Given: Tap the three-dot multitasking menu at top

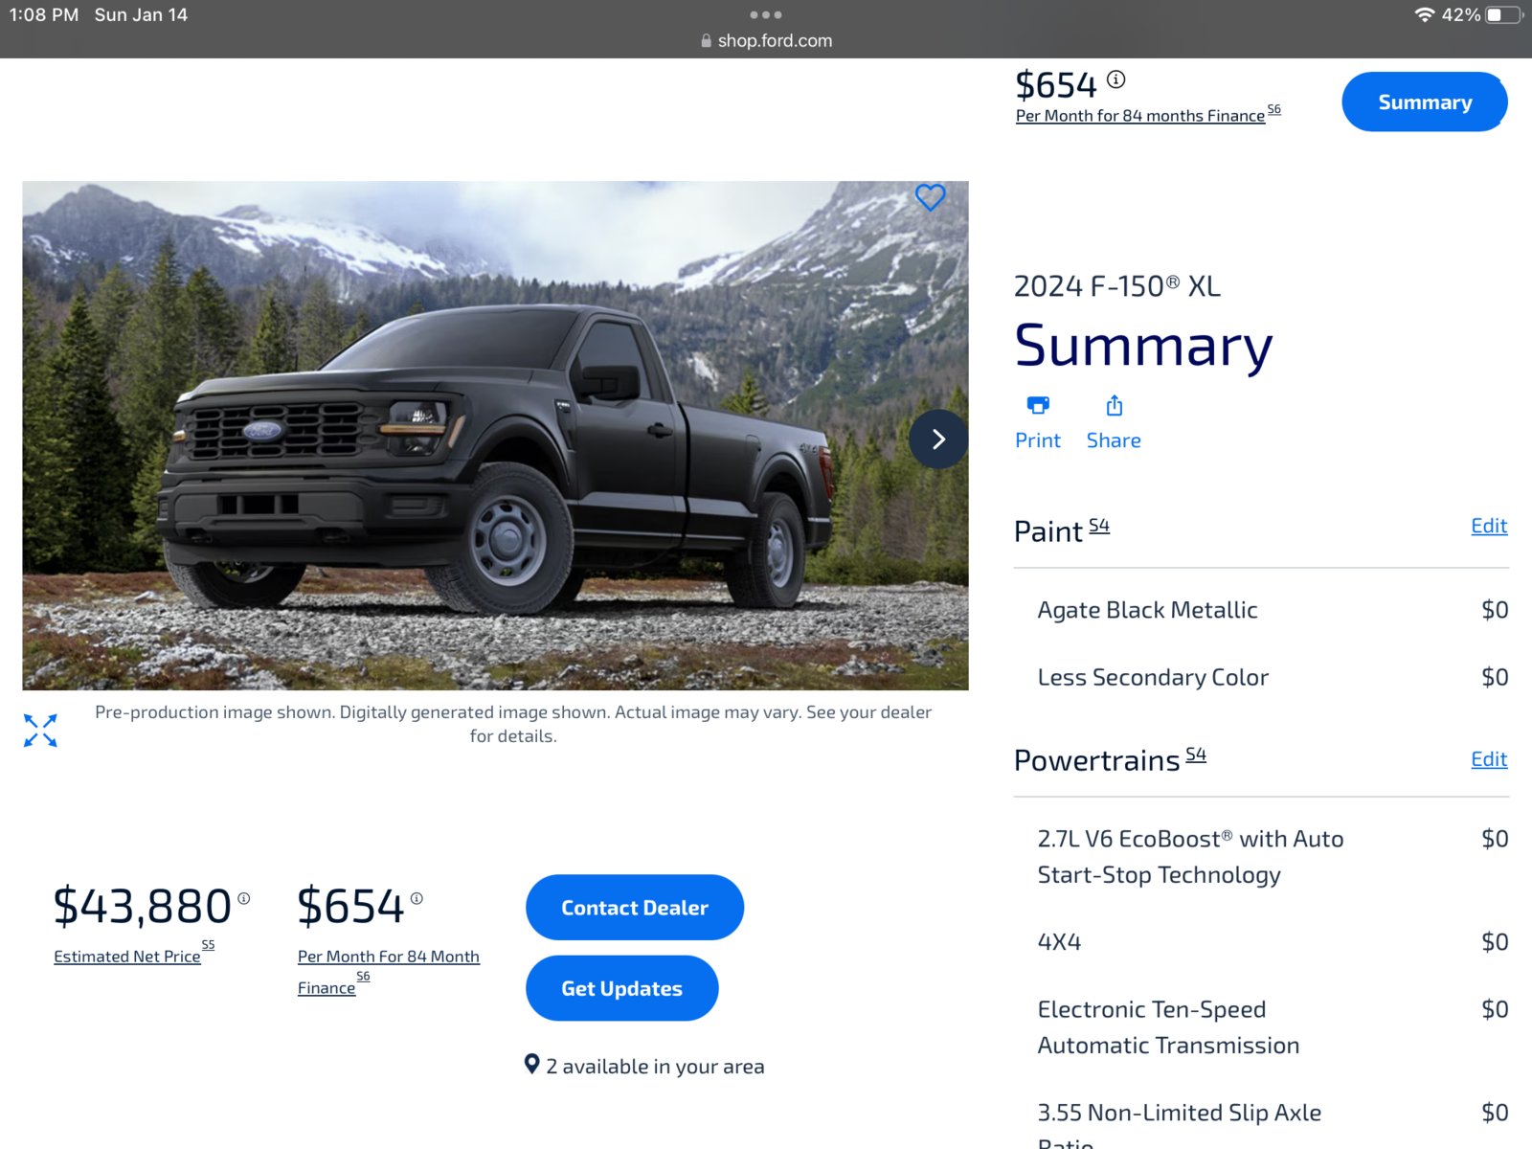Looking at the screenshot, I should (x=766, y=14).
